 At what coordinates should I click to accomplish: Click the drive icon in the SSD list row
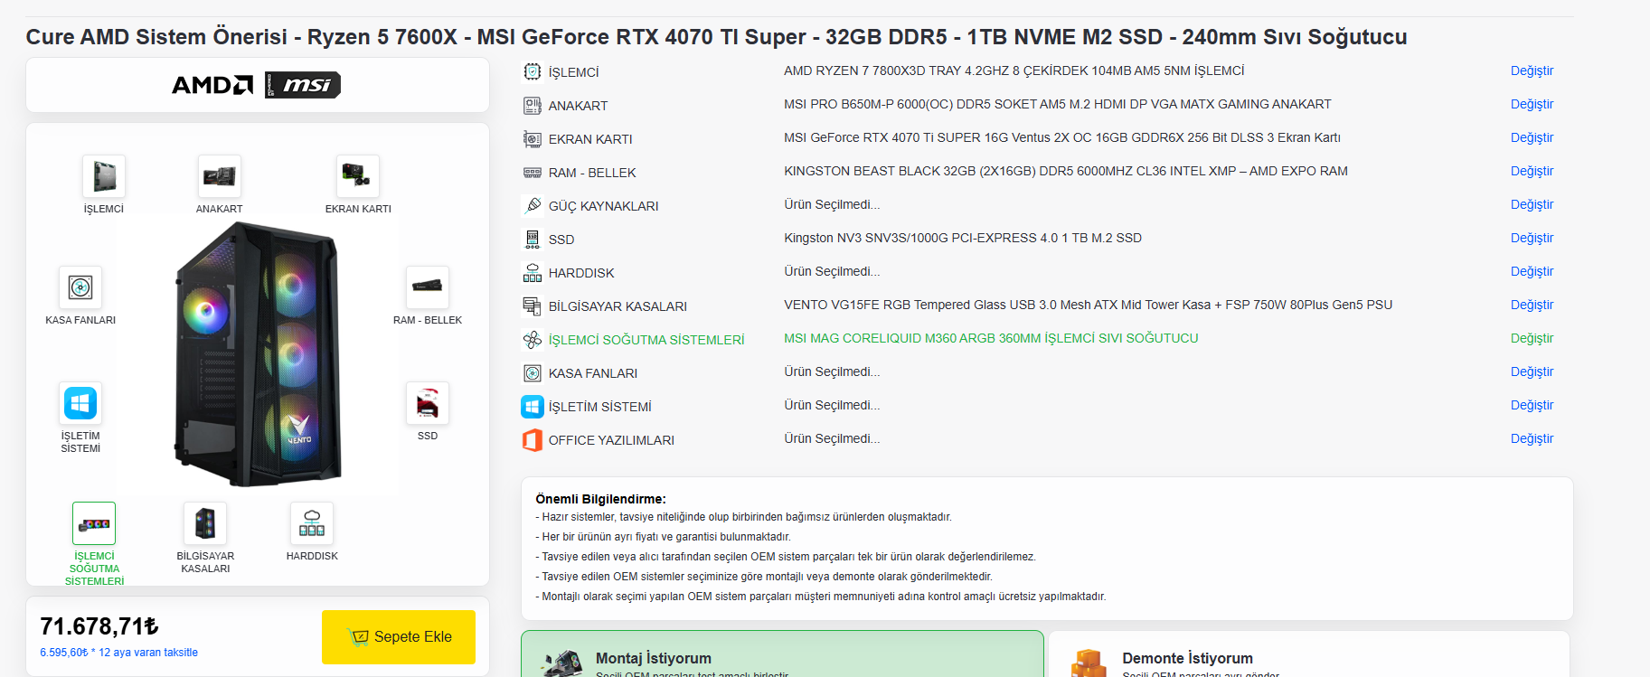pyautogui.click(x=533, y=239)
